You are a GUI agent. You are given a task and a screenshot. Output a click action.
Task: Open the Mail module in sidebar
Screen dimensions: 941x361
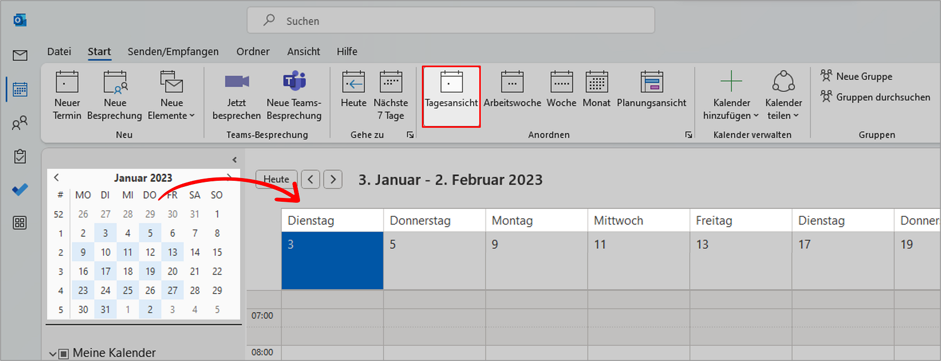20,55
